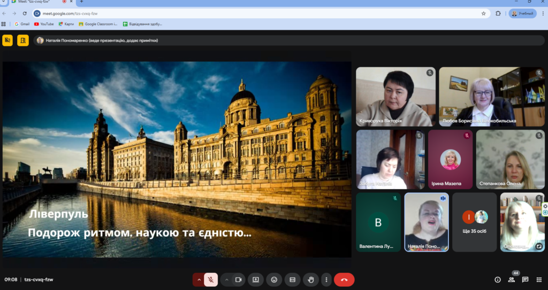The height and width of the screenshot is (290, 548).
Task: Leave the call with red hang-up button
Action: point(344,279)
